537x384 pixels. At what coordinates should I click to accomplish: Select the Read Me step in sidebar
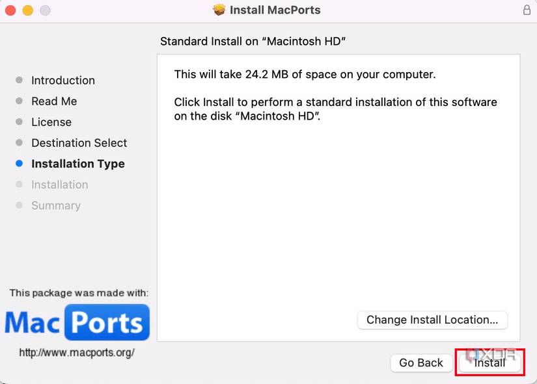pyautogui.click(x=54, y=101)
